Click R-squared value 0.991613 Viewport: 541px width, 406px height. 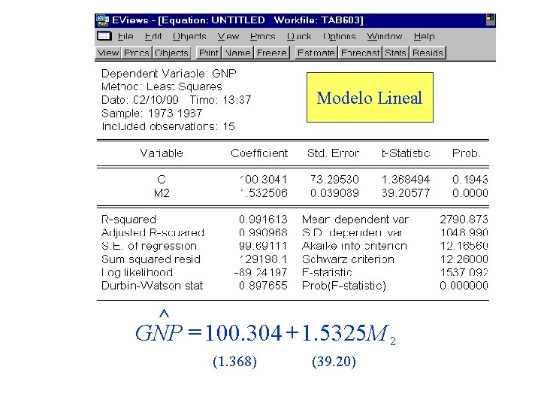pyautogui.click(x=263, y=220)
